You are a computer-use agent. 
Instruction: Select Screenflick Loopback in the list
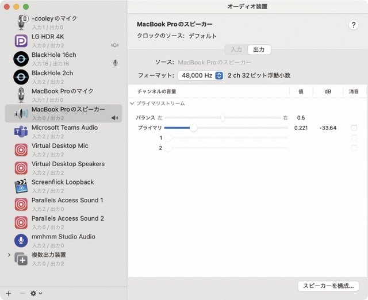63,186
